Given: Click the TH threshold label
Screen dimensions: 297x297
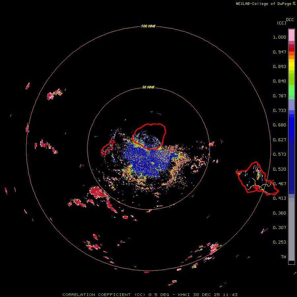Looking at the screenshot, I should 283,257.
